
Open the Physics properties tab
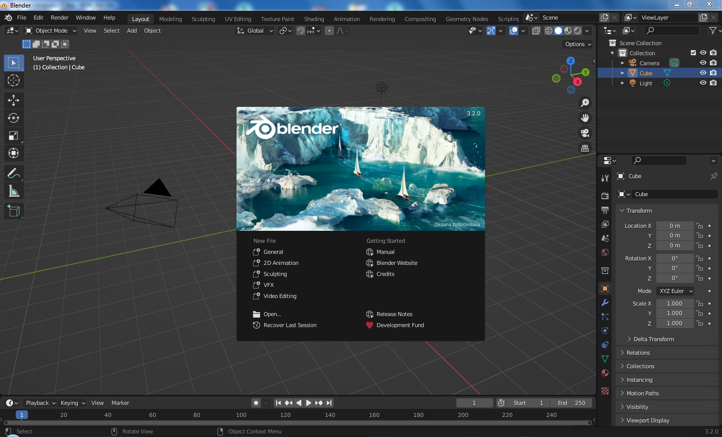605,331
